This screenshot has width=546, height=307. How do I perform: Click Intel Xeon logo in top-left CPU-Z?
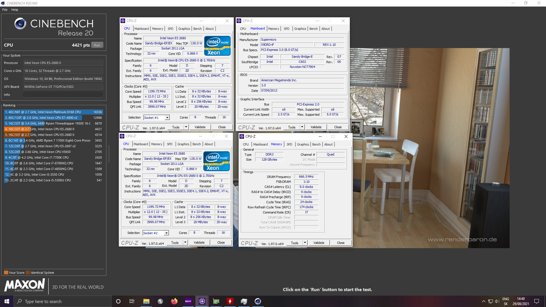pos(217,46)
